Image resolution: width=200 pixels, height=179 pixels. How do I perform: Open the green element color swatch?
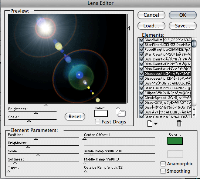click(x=175, y=141)
